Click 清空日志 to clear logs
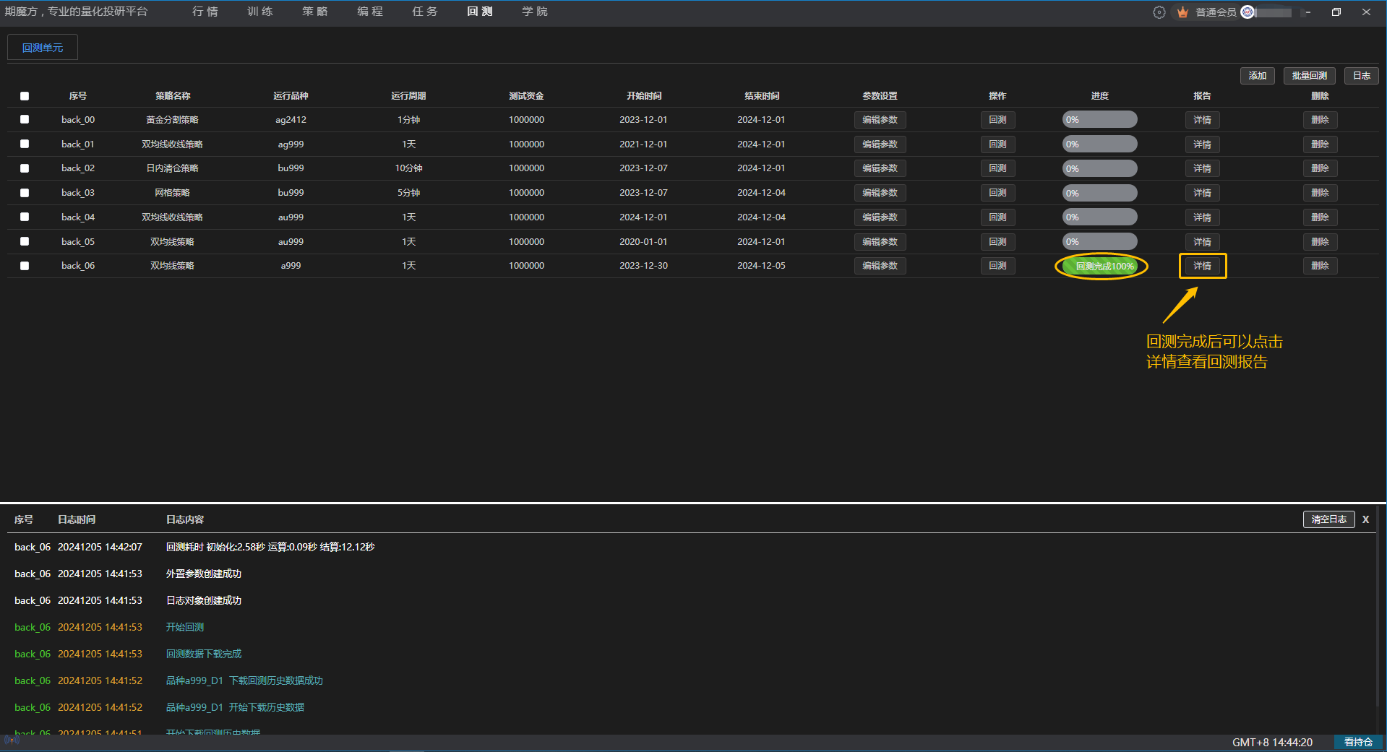Viewport: 1387px width, 752px height. 1328,519
